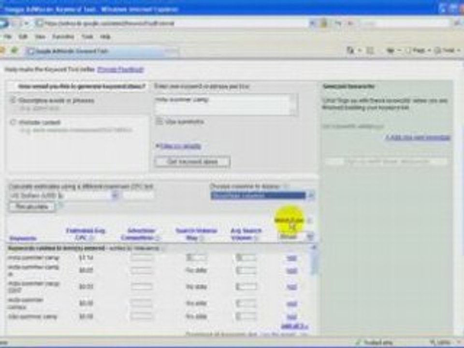This screenshot has height=348, width=464.
Task: Click the Add all link below results
Action: 294,326
